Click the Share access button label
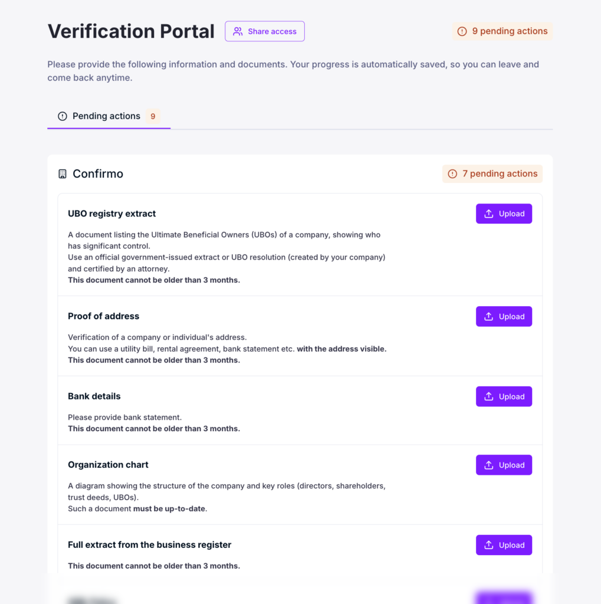 (272, 31)
